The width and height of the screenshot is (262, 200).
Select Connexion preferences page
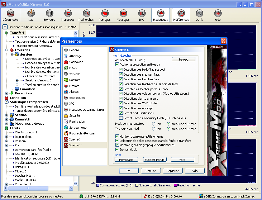tap(76, 62)
